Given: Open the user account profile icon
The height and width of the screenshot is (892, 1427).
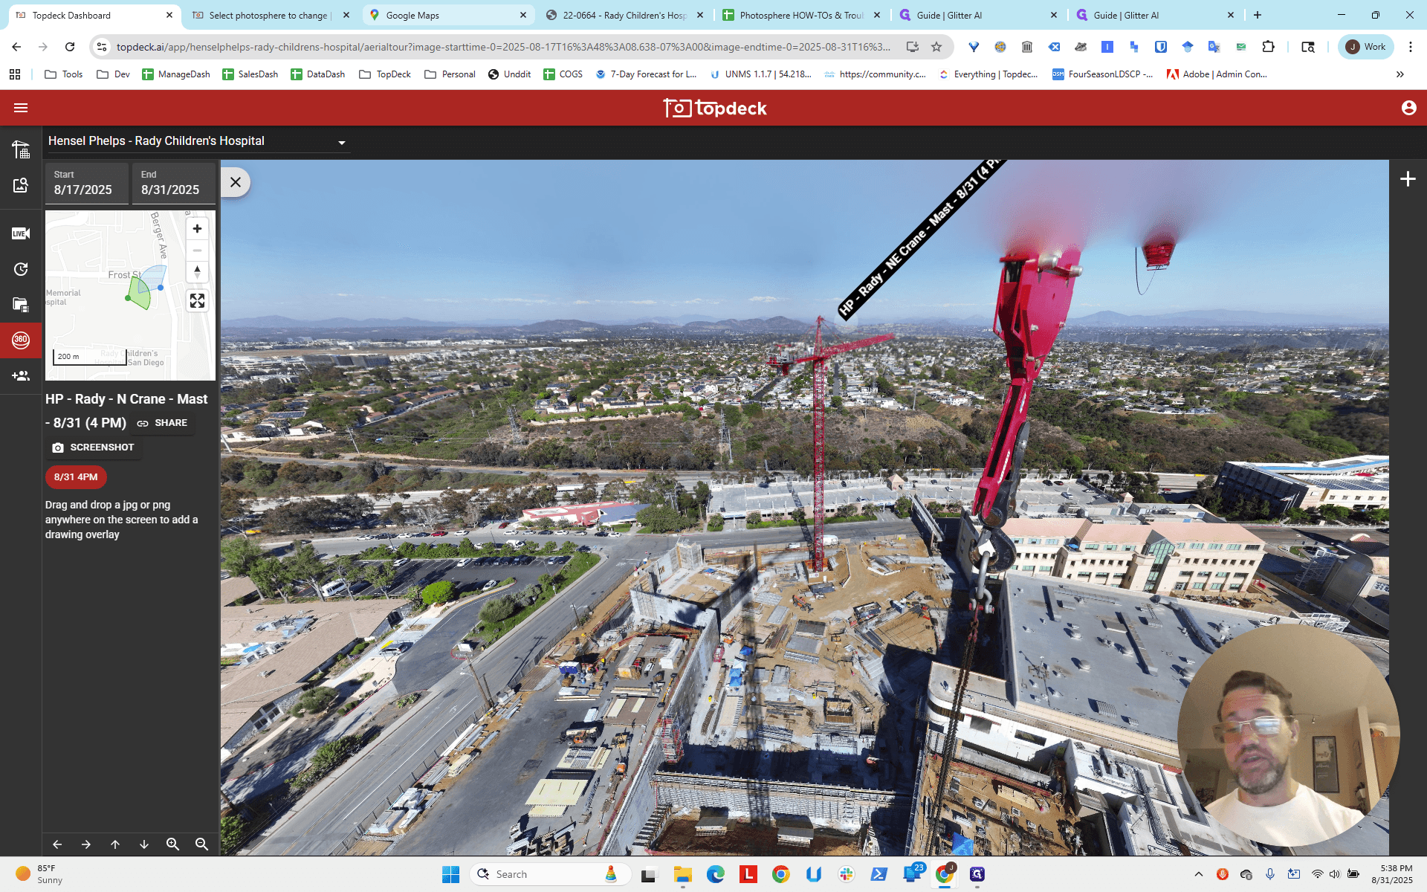Looking at the screenshot, I should [x=1408, y=108].
